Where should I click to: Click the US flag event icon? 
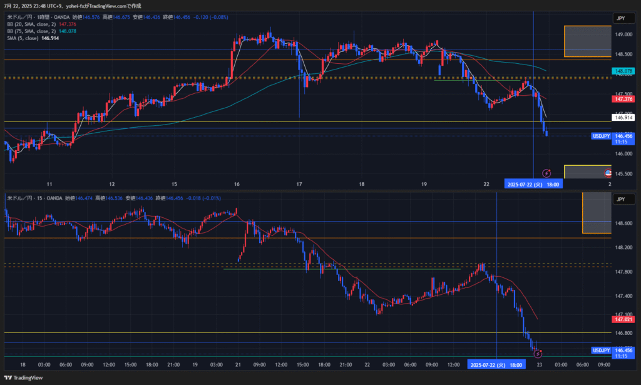pos(607,173)
